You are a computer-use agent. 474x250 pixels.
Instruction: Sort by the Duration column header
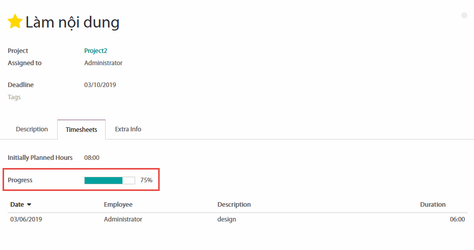pyautogui.click(x=433, y=205)
